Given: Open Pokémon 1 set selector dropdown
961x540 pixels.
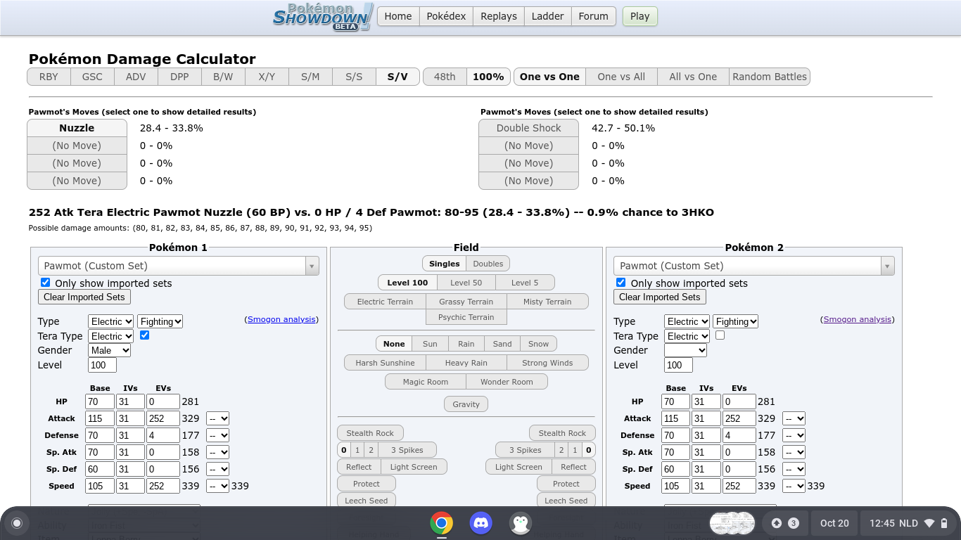Looking at the screenshot, I should 179,266.
